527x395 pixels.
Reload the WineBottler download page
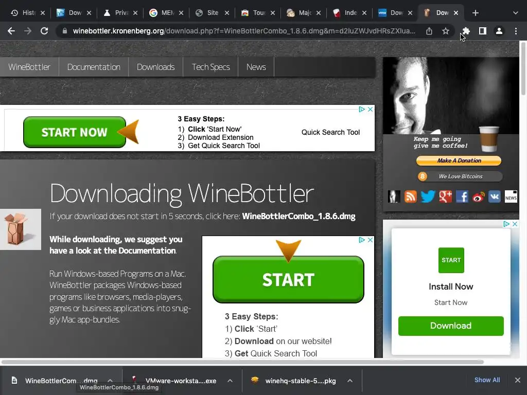tap(44, 31)
